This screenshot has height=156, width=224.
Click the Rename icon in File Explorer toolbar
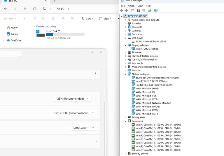point(53,18)
